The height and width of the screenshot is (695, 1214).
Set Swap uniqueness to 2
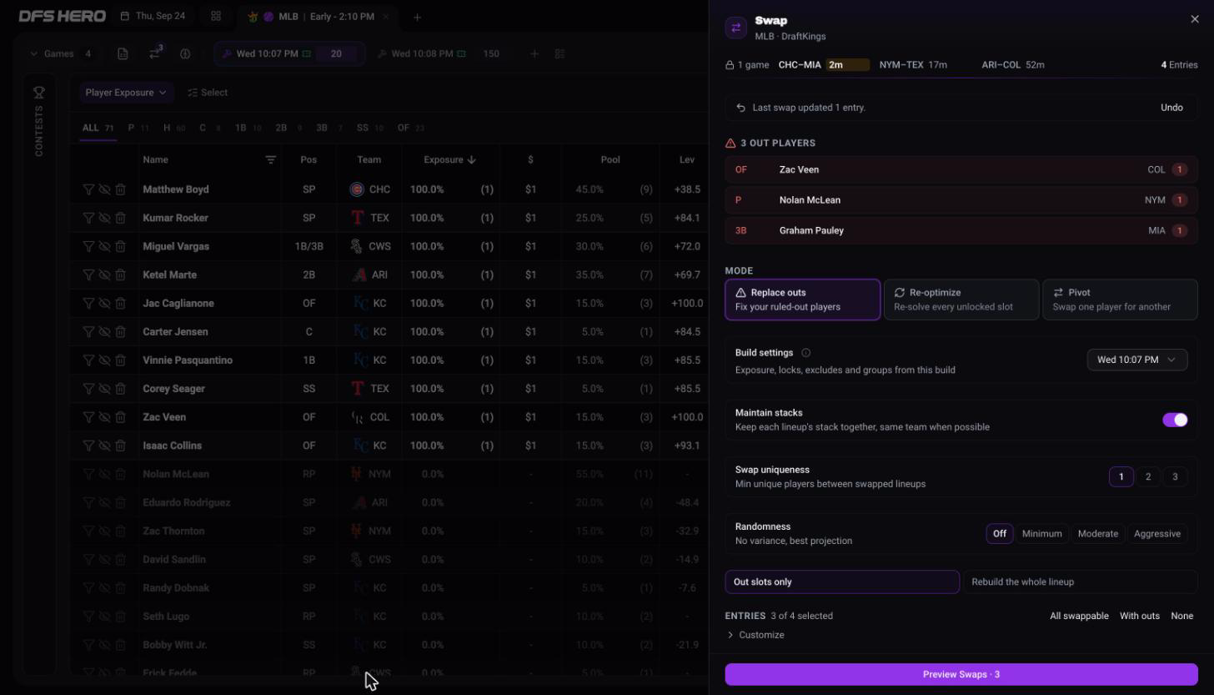tap(1148, 476)
